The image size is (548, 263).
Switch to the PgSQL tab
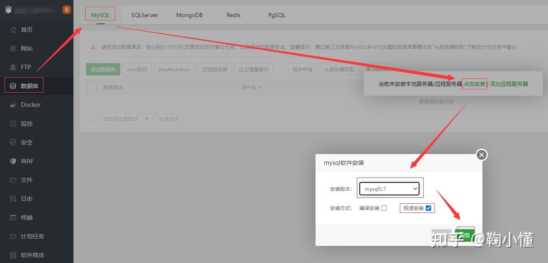[x=277, y=15]
